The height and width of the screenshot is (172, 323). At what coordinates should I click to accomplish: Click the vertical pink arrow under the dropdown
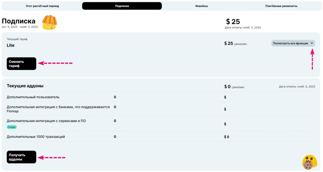pyautogui.click(x=312, y=60)
